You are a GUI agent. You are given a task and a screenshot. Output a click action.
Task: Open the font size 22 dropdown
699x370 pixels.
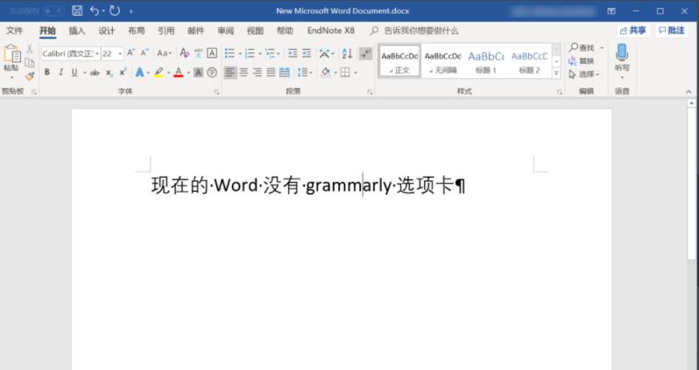(x=120, y=53)
